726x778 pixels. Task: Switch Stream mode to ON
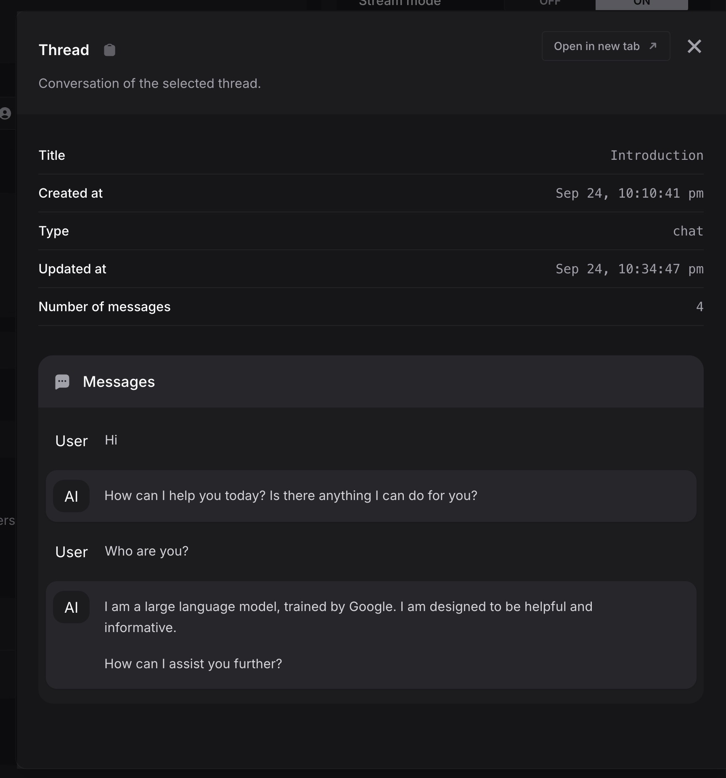click(641, 3)
